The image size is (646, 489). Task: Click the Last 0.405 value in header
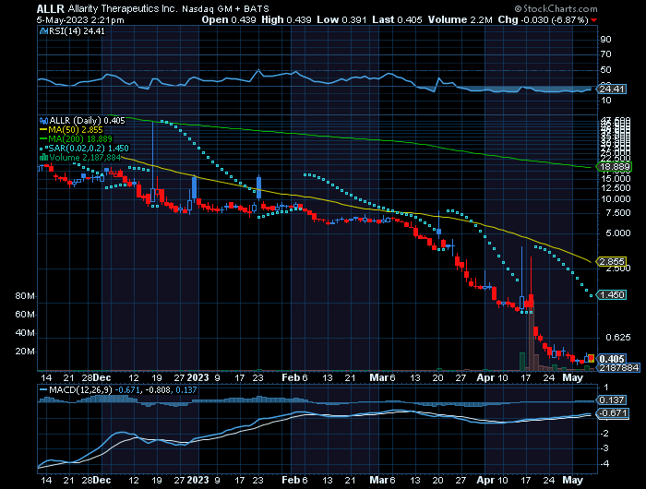pyautogui.click(x=397, y=19)
